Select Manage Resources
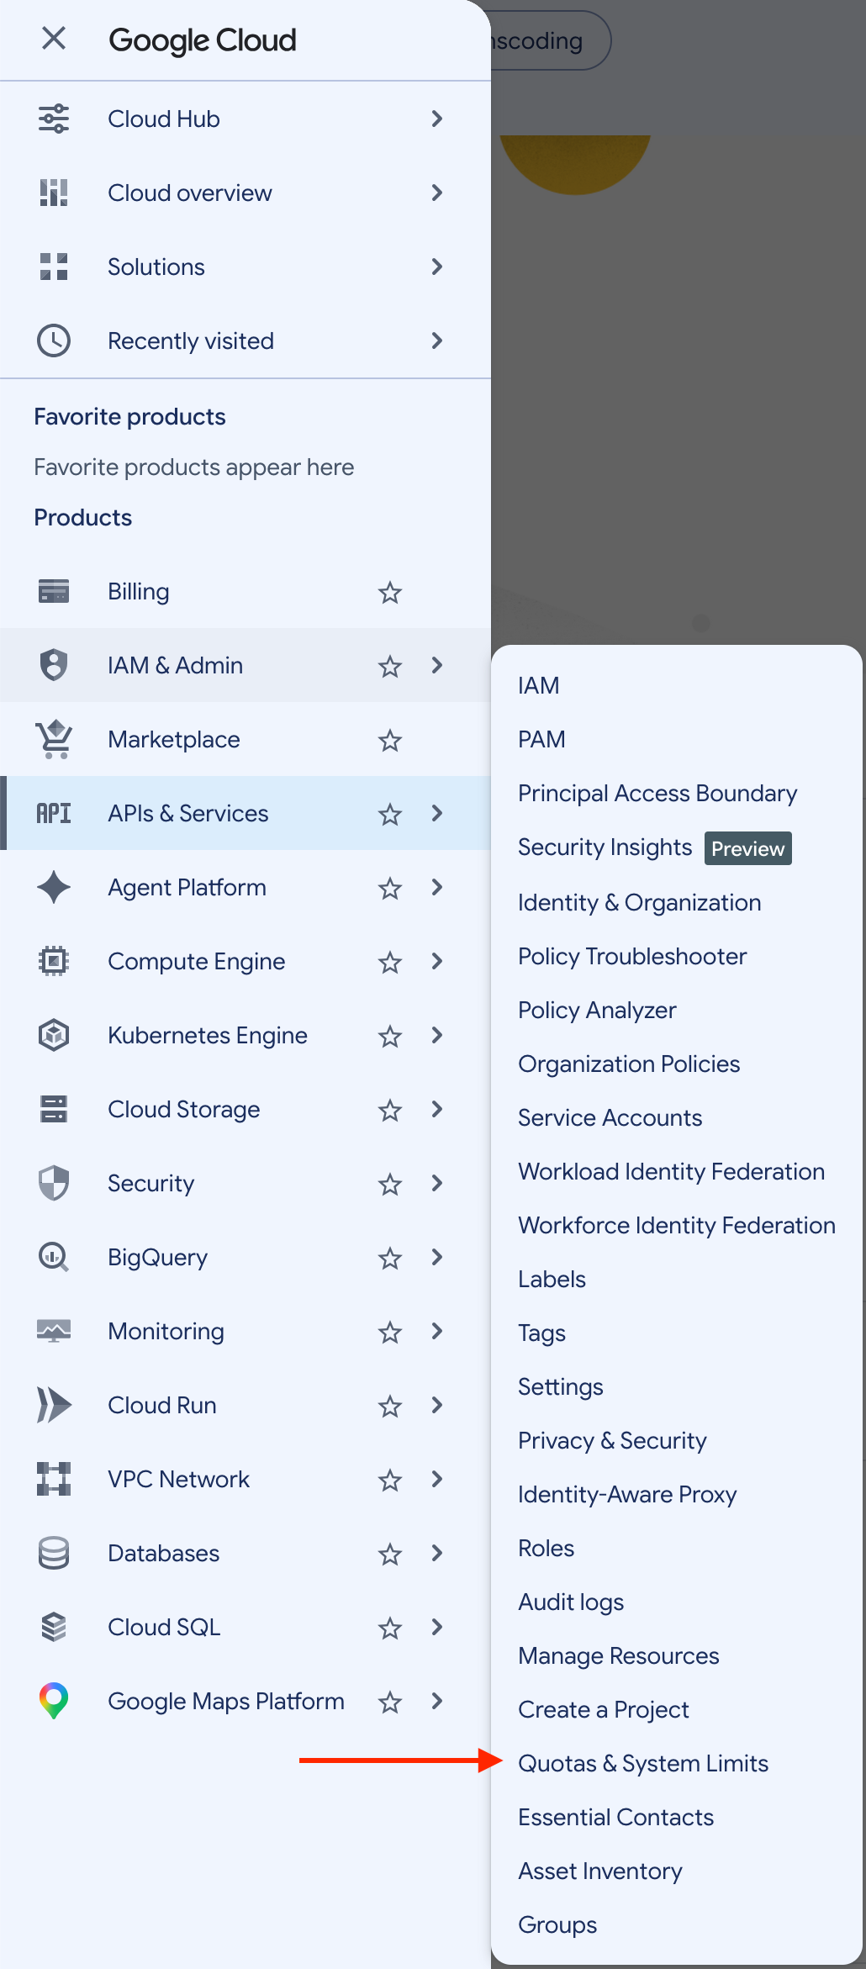Image resolution: width=866 pixels, height=1969 pixels. (x=619, y=1655)
